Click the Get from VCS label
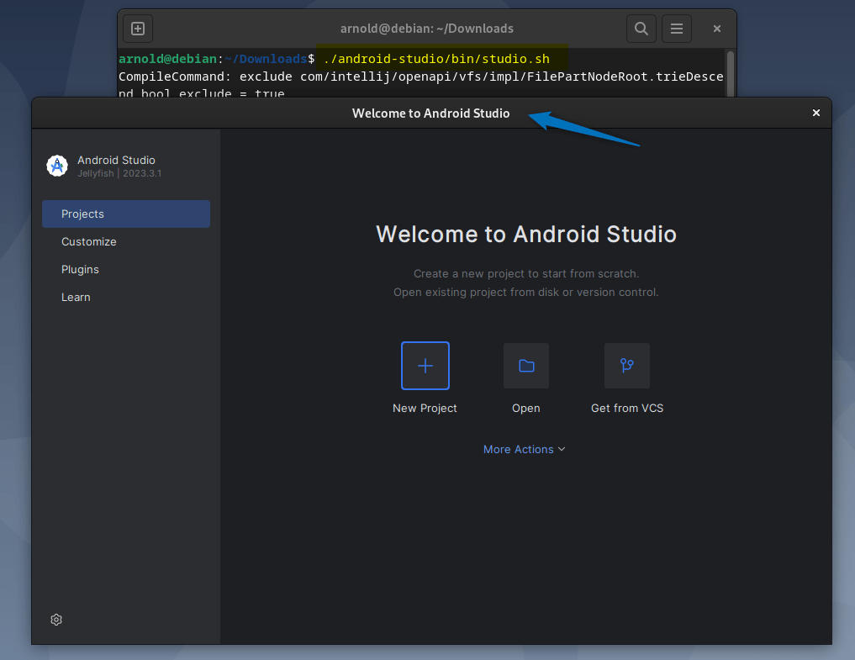 [626, 409]
